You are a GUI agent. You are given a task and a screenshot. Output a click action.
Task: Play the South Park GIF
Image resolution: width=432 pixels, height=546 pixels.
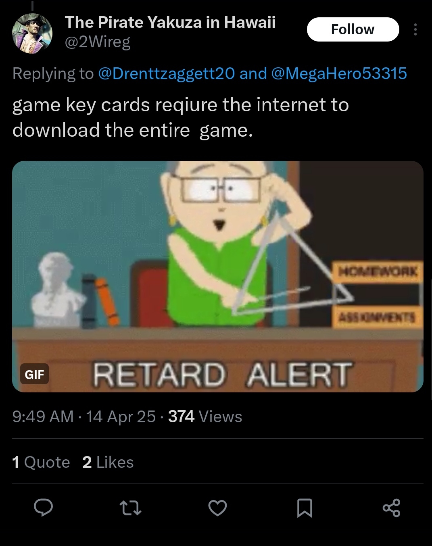pyautogui.click(x=217, y=276)
